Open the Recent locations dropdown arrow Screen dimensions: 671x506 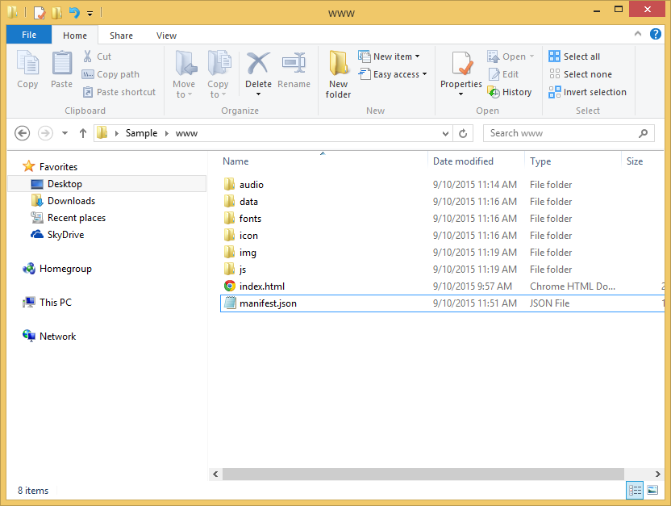(65, 133)
